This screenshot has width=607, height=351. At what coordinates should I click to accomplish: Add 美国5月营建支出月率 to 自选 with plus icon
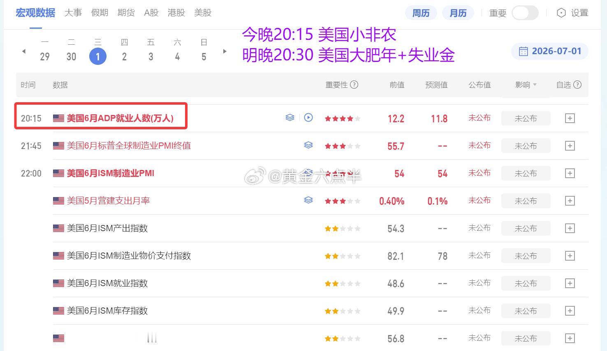(570, 201)
